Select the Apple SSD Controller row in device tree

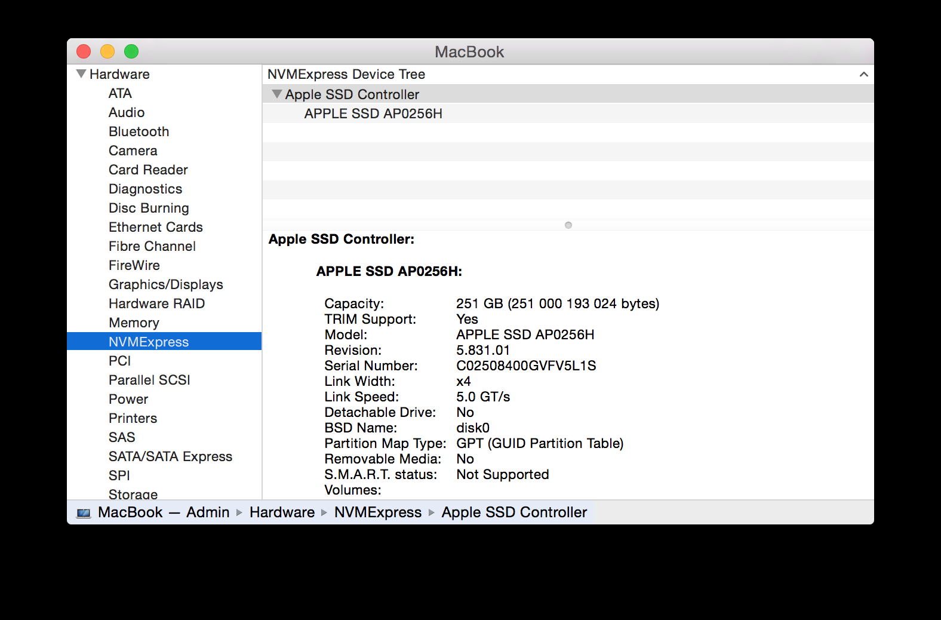(568, 94)
